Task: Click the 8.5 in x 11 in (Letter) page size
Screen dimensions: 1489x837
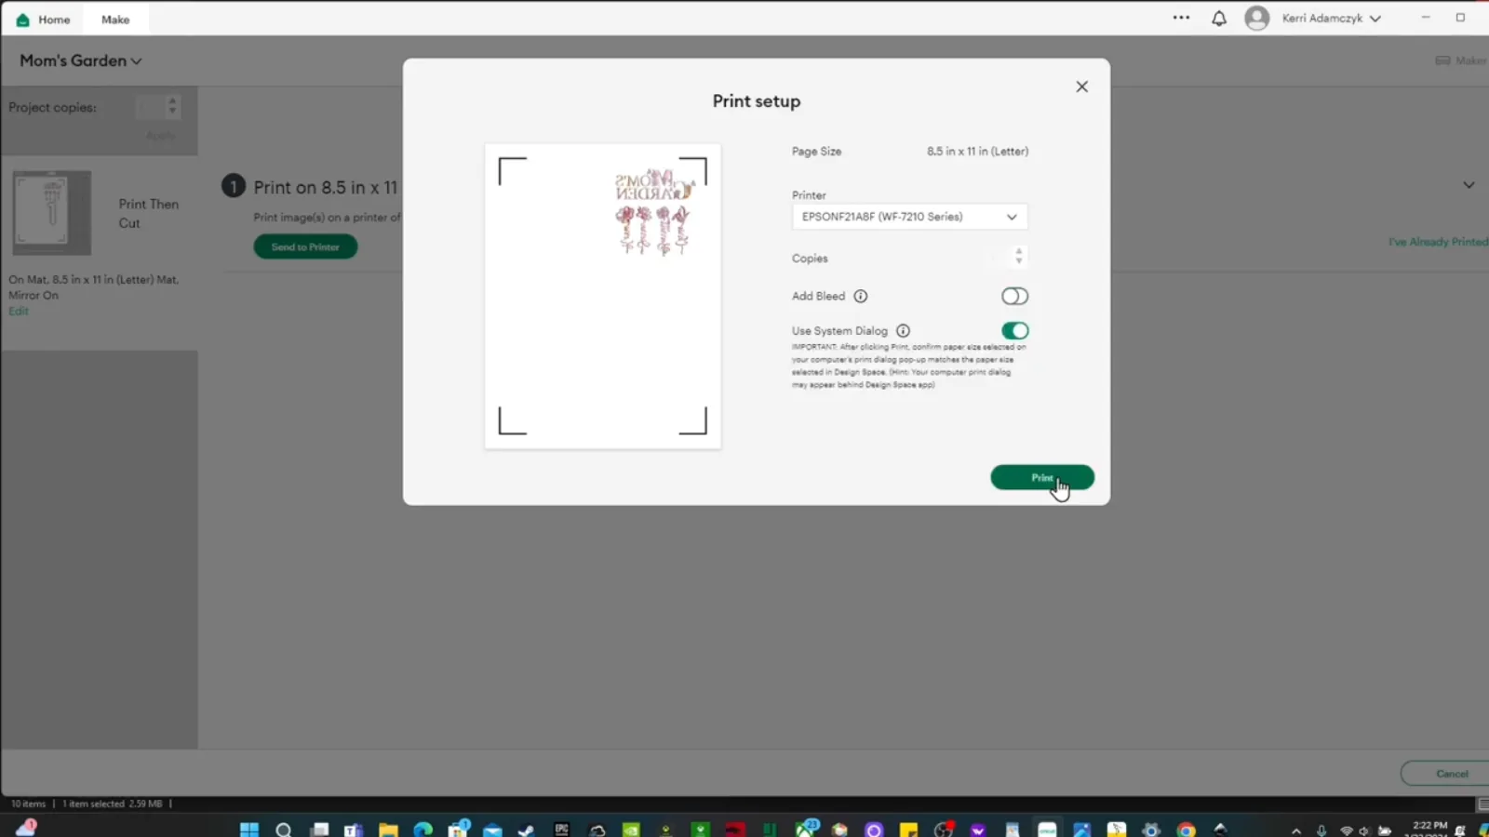Action: pyautogui.click(x=977, y=152)
